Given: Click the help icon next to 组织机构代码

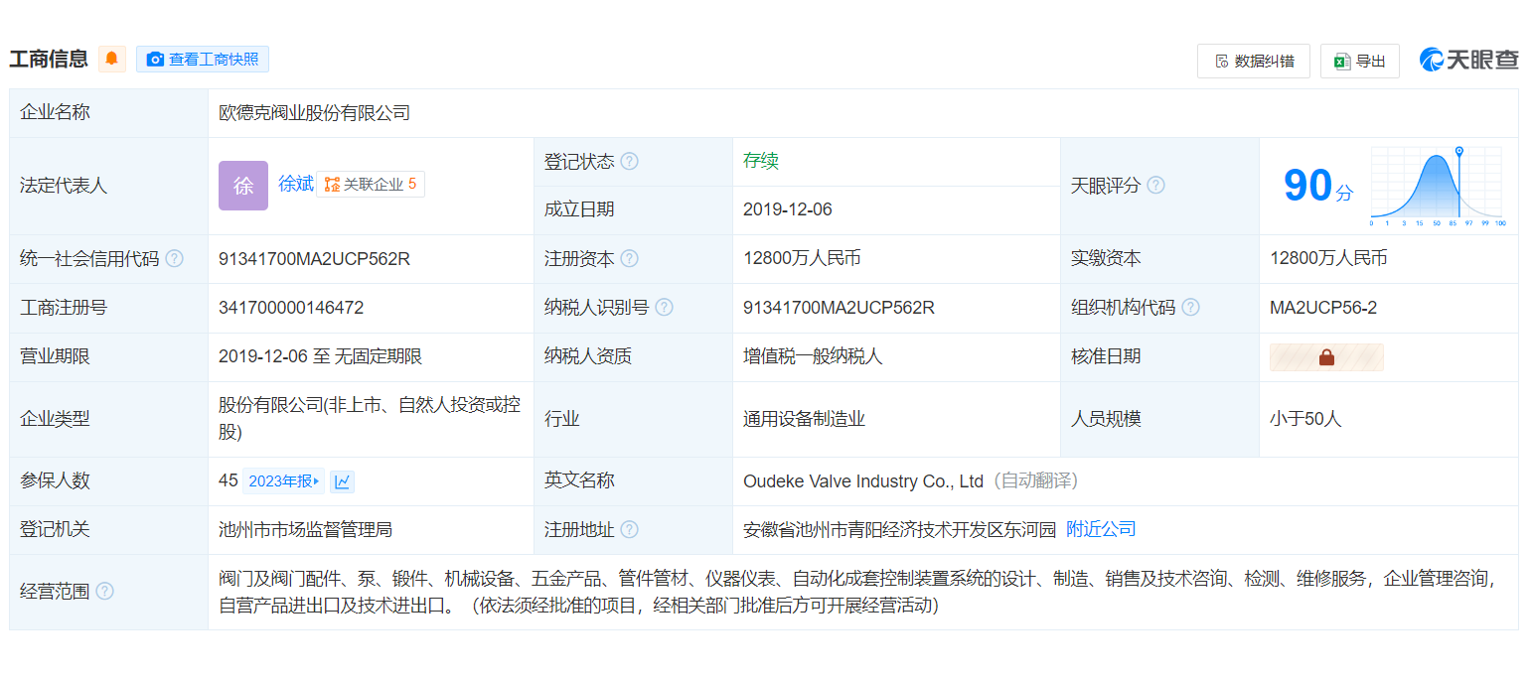Looking at the screenshot, I should tap(1190, 307).
